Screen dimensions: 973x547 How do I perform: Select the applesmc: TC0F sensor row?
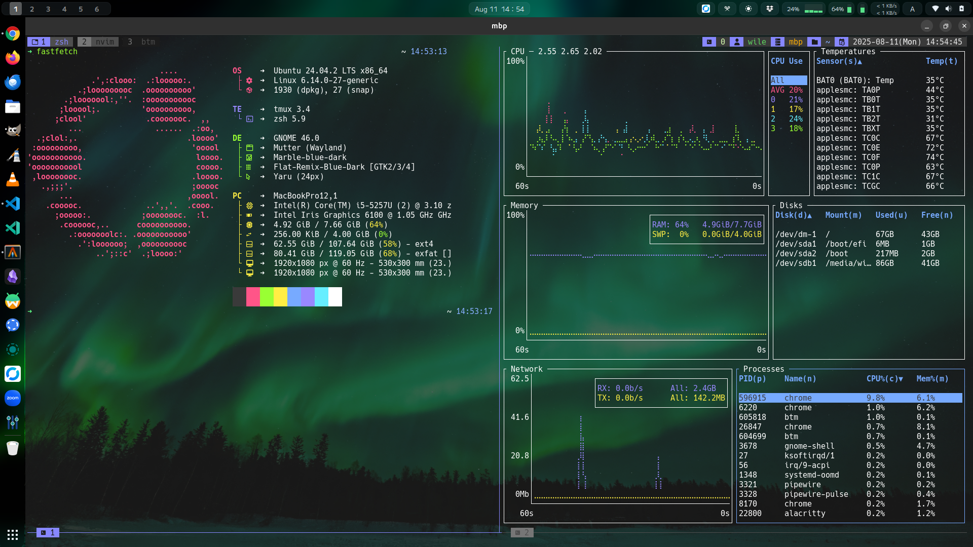889,157
